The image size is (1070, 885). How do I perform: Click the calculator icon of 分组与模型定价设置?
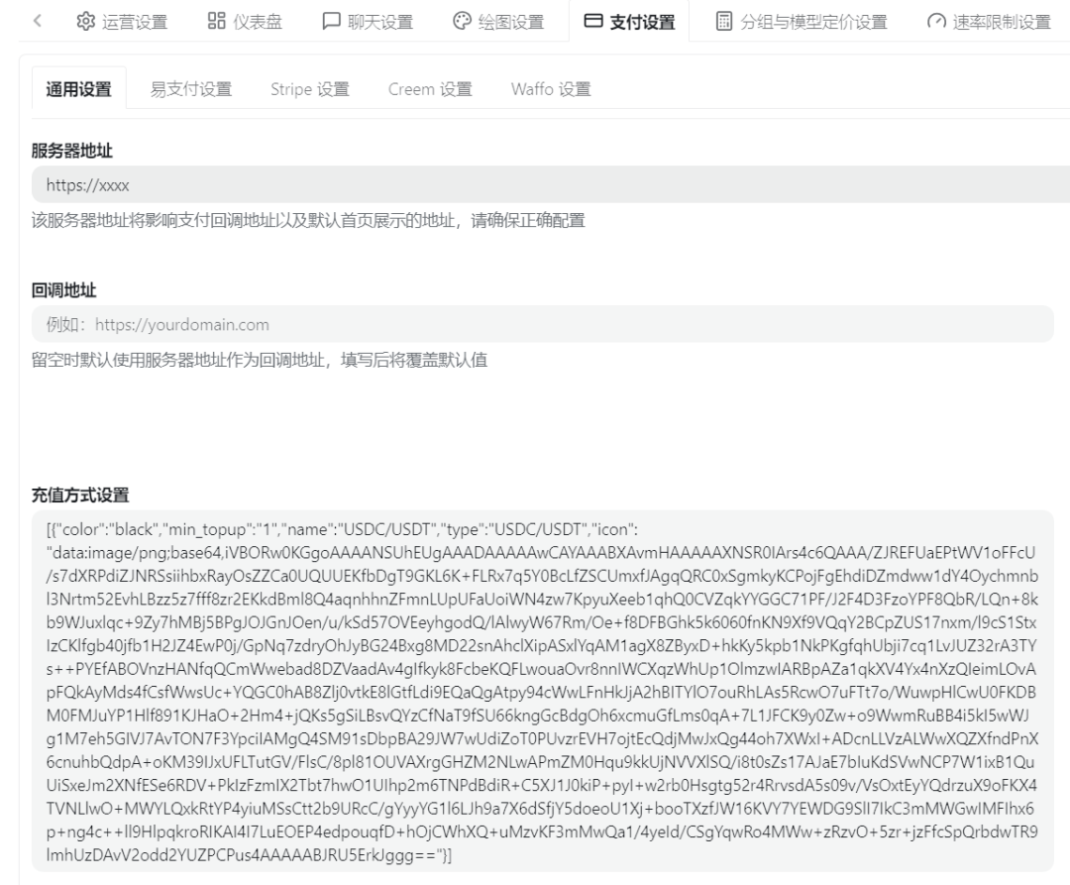click(x=724, y=21)
